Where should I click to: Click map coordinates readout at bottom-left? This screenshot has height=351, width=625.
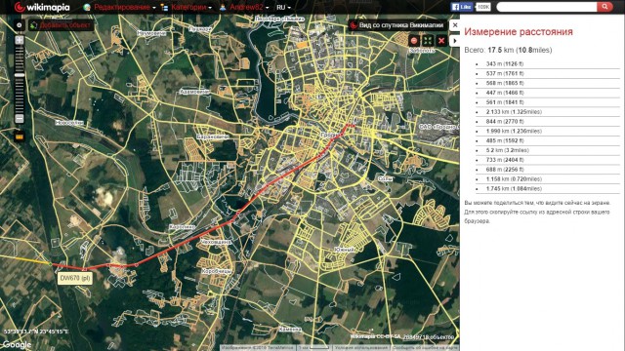tap(36, 331)
